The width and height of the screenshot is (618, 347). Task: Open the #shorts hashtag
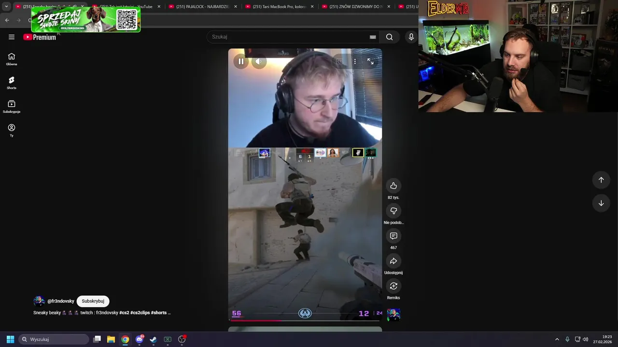(x=159, y=313)
